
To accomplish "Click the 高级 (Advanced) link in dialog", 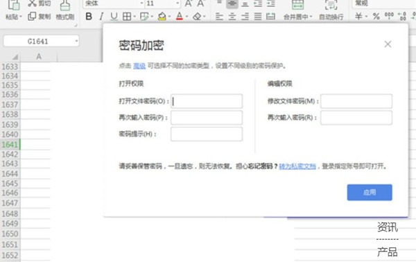I will (139, 66).
